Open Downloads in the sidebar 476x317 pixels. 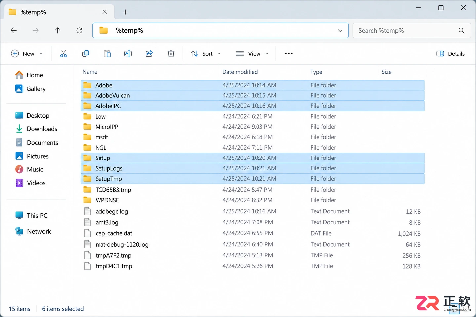tap(36, 129)
